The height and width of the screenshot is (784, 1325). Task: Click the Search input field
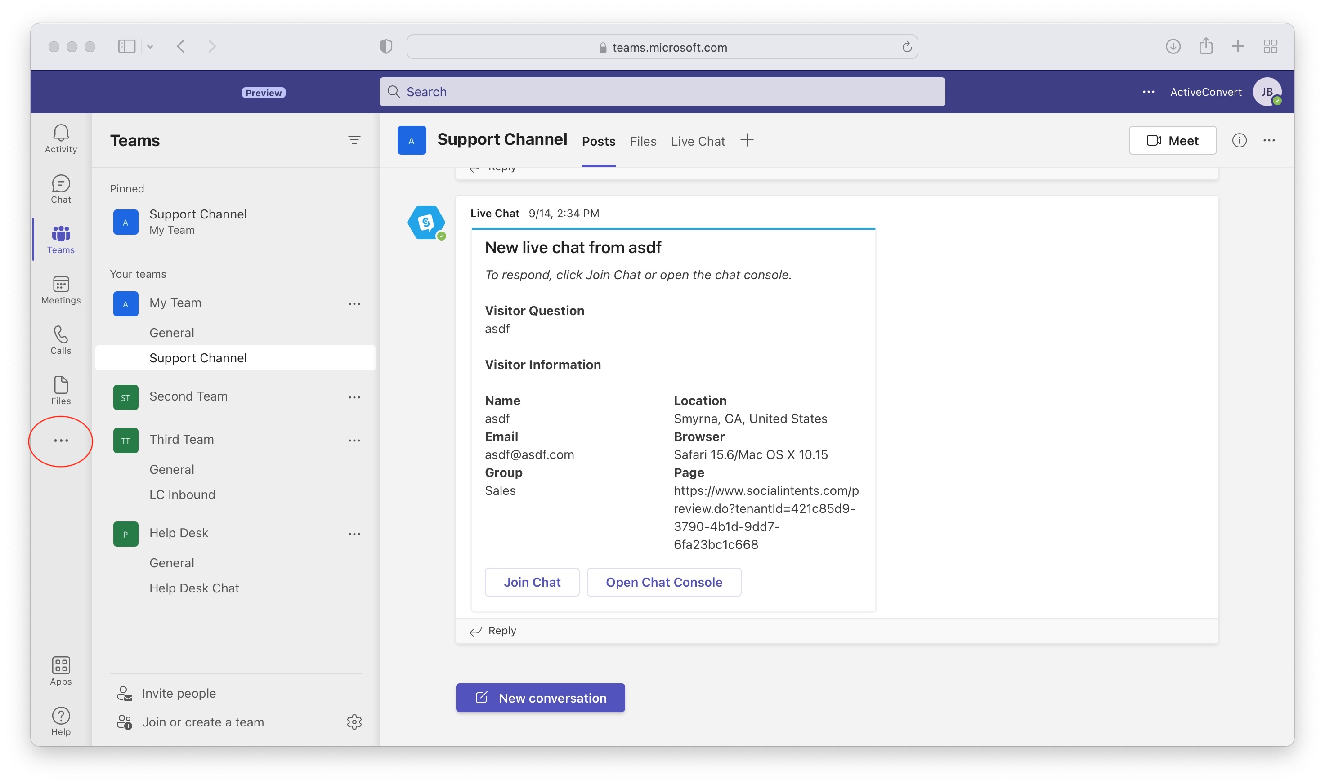[x=662, y=91]
